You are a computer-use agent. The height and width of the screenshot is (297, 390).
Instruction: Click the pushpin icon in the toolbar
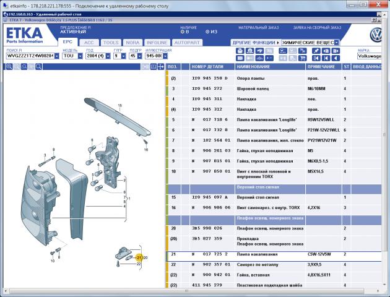[316, 51]
